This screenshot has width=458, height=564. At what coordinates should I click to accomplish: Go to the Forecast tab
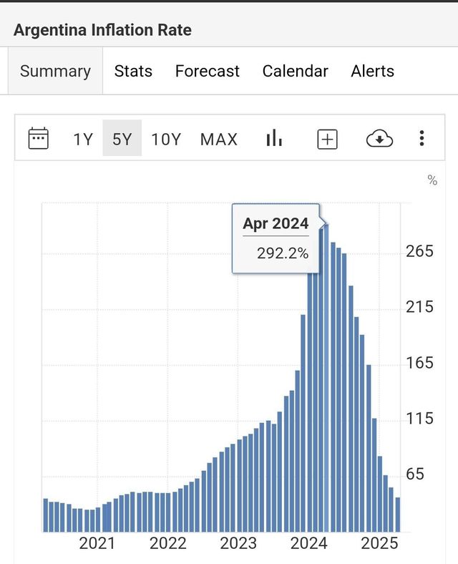pos(207,72)
